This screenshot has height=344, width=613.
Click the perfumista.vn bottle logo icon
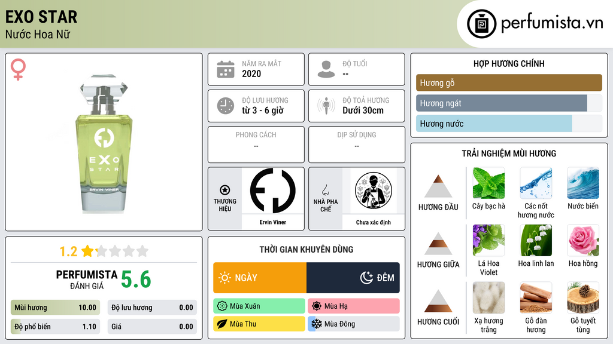[481, 24]
